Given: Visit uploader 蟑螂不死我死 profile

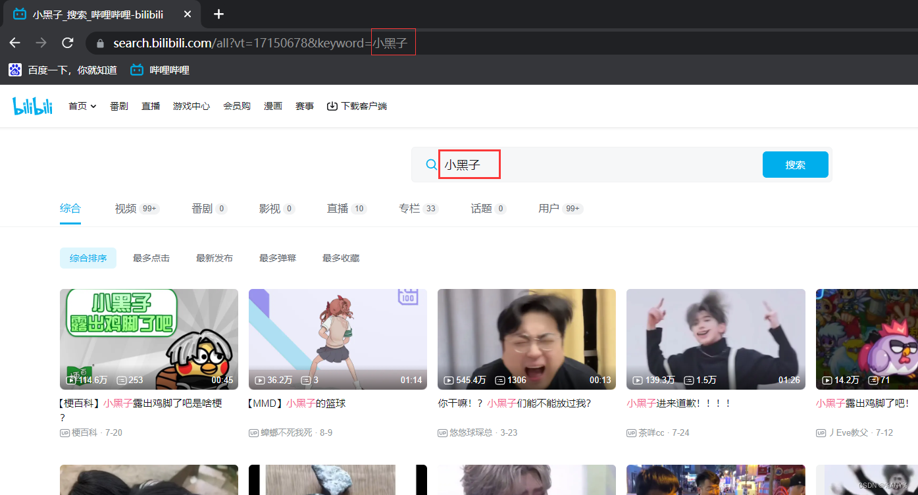Looking at the screenshot, I should [x=286, y=432].
